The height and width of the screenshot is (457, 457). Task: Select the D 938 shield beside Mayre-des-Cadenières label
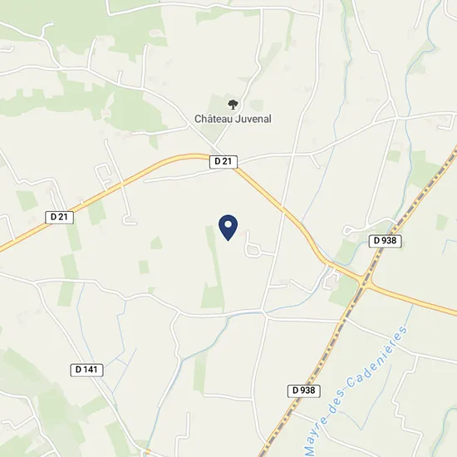pos(304,391)
